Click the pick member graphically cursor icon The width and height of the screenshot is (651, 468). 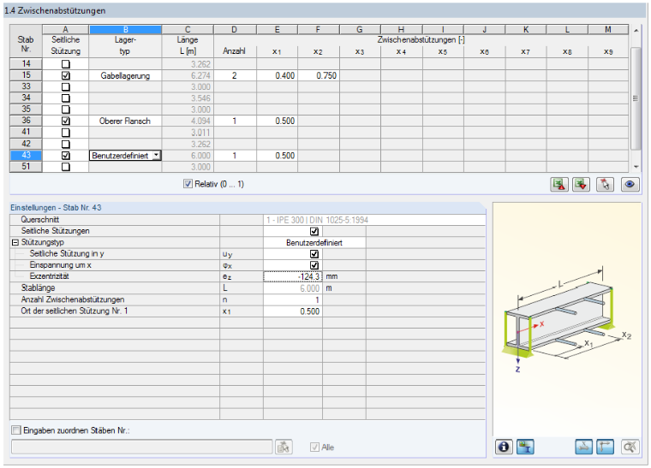coord(605,185)
